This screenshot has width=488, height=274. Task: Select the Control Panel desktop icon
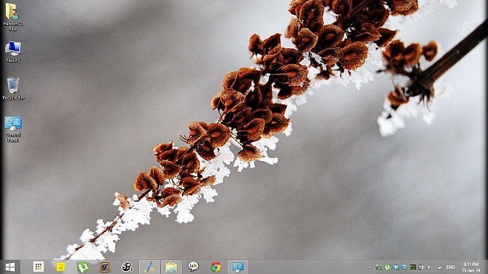pyautogui.click(x=13, y=129)
